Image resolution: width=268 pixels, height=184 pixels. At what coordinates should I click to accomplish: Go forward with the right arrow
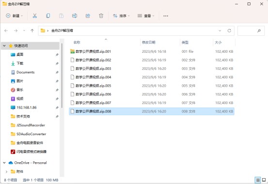(x=16, y=31)
